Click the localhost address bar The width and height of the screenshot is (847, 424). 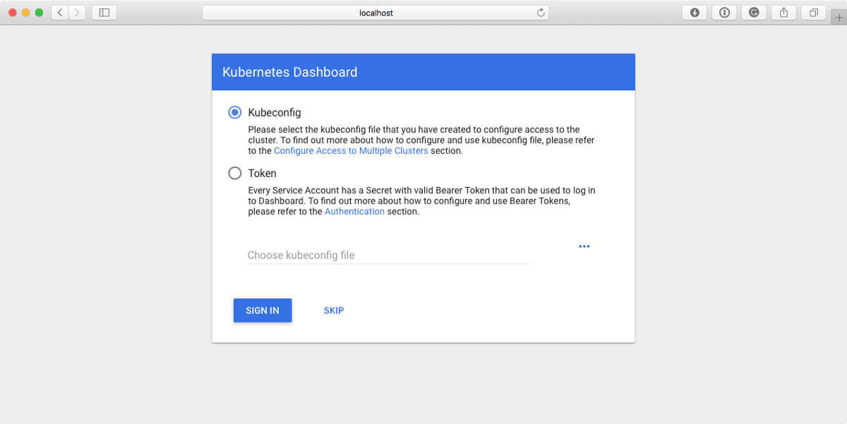[x=376, y=12]
